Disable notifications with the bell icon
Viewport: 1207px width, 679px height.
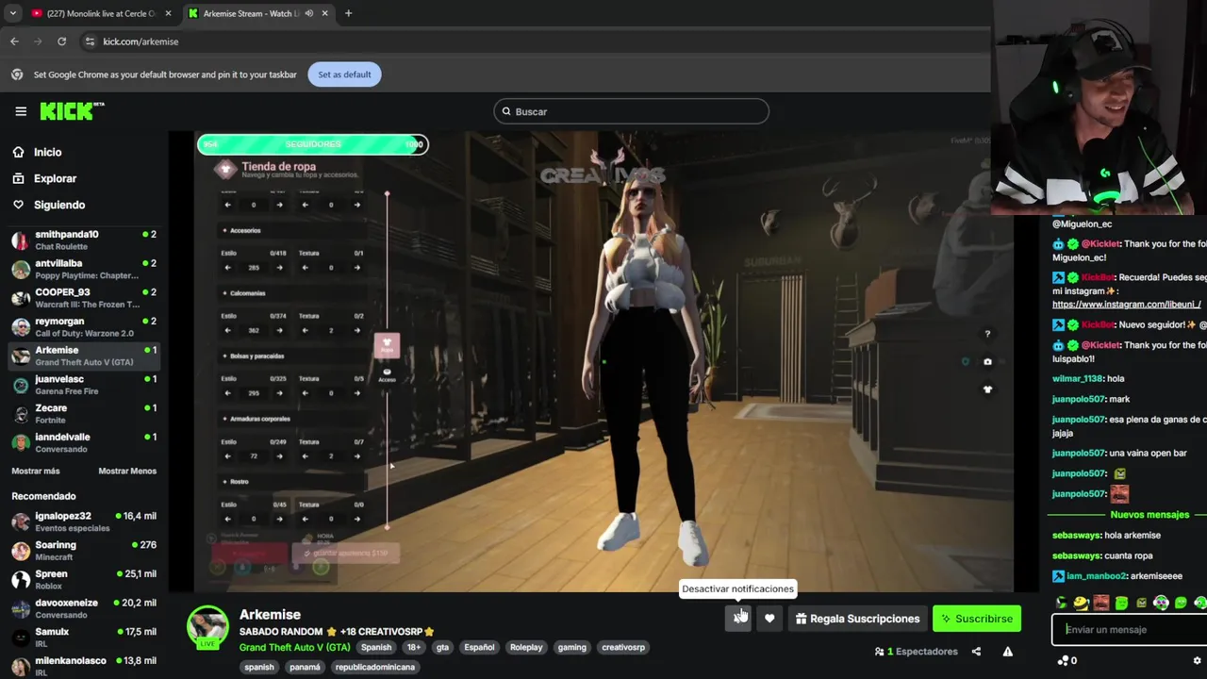tap(739, 619)
